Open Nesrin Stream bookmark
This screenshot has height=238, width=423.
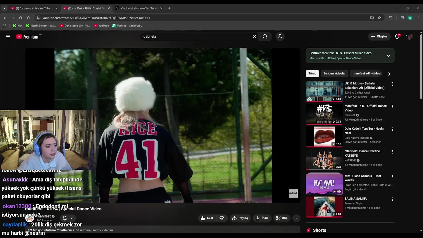(x=41, y=26)
